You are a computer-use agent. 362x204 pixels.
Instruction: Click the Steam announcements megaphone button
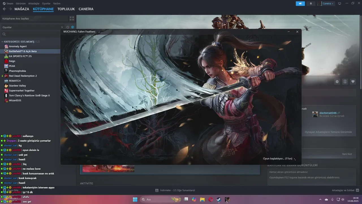coord(300,4)
